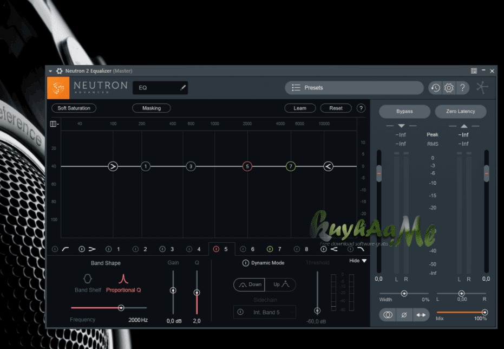
Task: Toggle the sidechain power button
Action: (240, 312)
